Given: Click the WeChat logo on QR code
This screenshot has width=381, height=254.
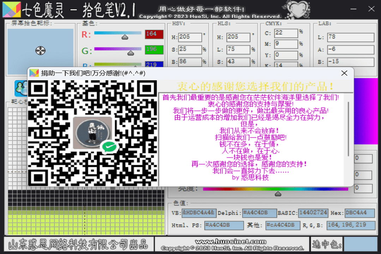Looking at the screenshot, I should click(x=109, y=146).
